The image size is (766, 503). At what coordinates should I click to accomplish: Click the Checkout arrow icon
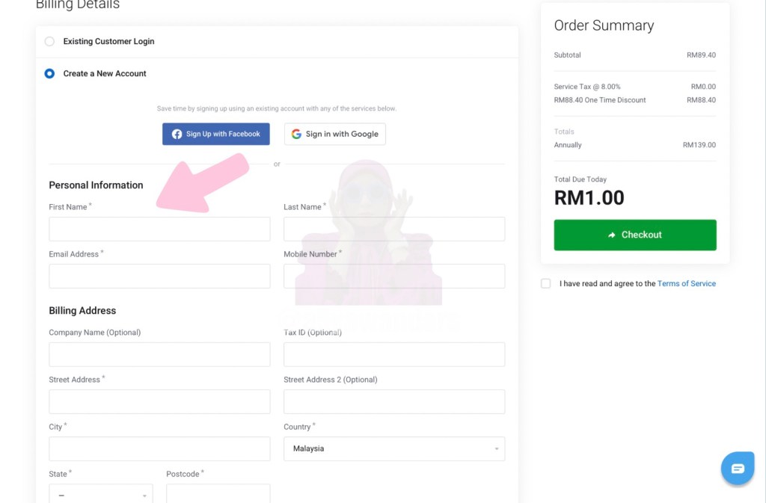[x=612, y=235]
